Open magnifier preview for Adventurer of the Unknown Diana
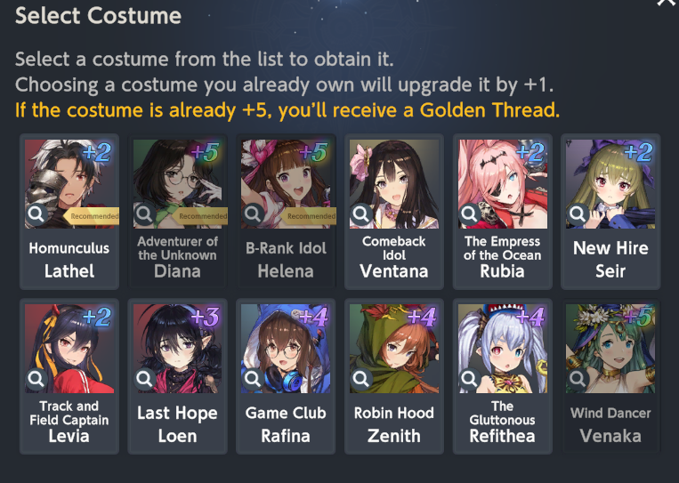This screenshot has width=679, height=483. pos(145,213)
